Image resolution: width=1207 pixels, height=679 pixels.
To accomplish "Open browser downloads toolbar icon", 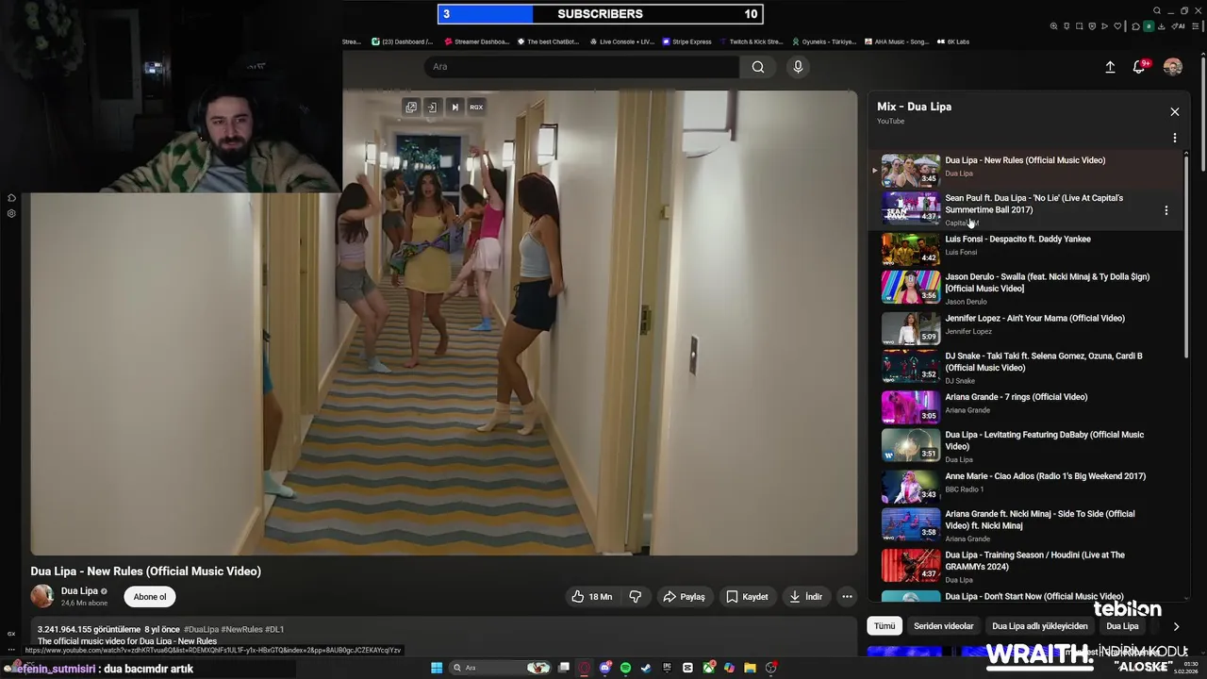I will tap(1161, 26).
